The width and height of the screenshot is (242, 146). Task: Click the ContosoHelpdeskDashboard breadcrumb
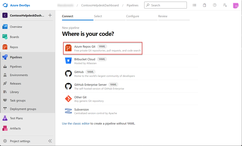[100, 5]
